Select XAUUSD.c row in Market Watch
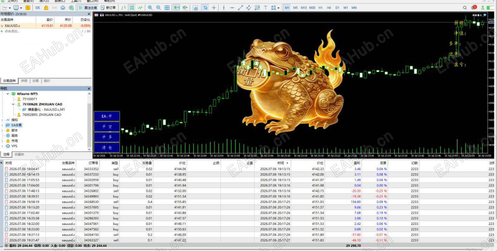The height and width of the screenshot is (251, 497). pos(46,25)
